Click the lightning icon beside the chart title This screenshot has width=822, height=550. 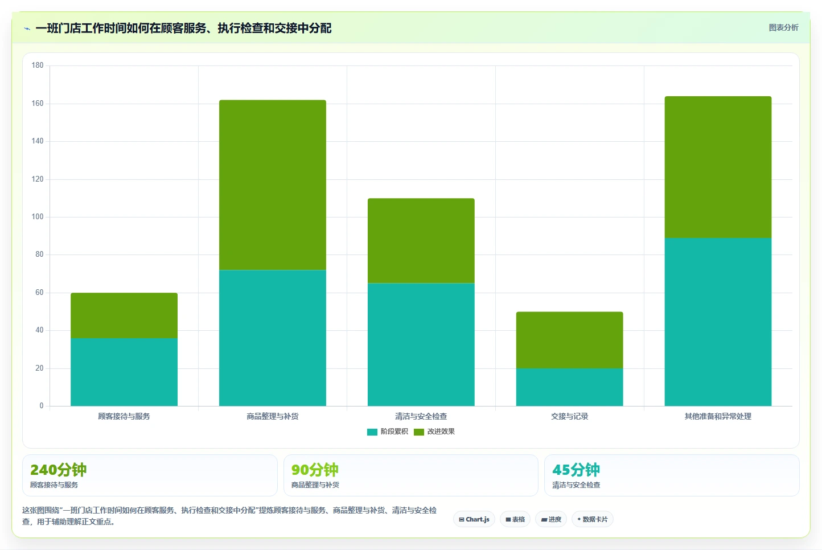[27, 28]
